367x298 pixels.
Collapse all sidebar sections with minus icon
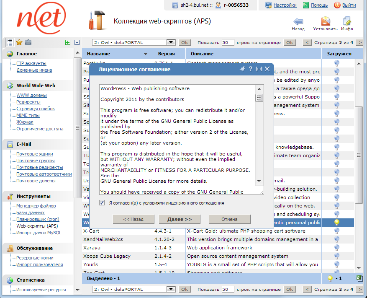(77, 42)
